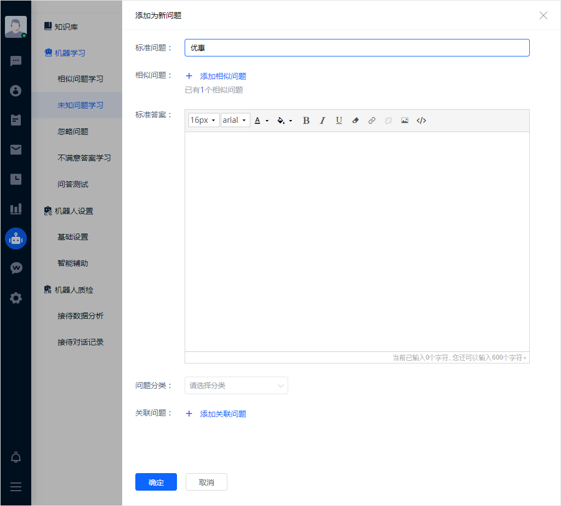Click the notification bell icon
The width and height of the screenshot is (561, 506).
tap(16, 457)
